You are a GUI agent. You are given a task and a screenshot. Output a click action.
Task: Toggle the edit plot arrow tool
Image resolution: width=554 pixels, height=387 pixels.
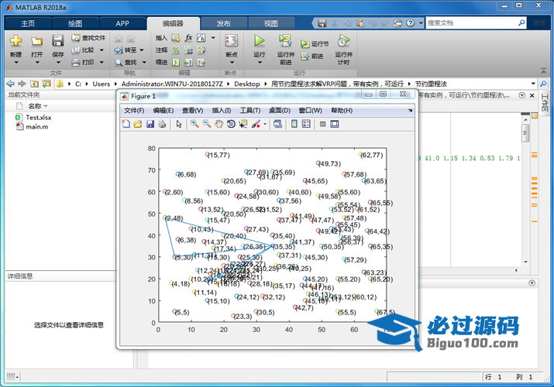pos(179,124)
